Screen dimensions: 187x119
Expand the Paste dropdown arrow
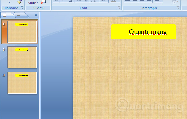coord(9,2)
